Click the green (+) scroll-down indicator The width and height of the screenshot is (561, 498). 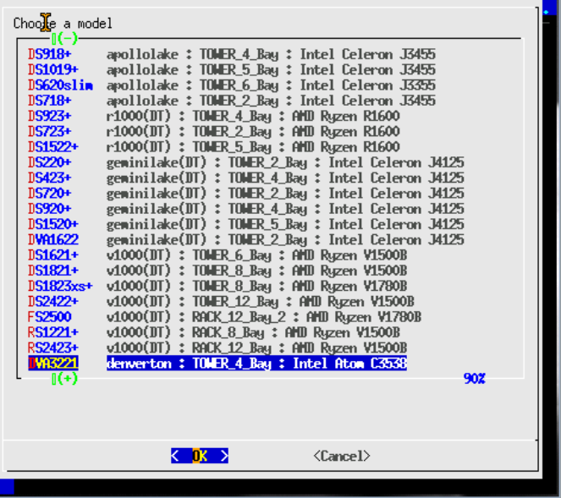pyautogui.click(x=65, y=378)
